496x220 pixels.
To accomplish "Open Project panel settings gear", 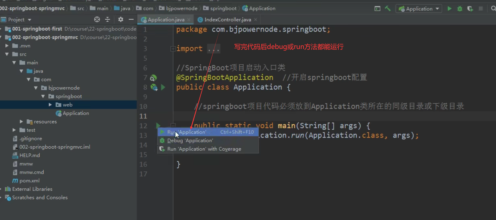I will pyautogui.click(x=121, y=19).
